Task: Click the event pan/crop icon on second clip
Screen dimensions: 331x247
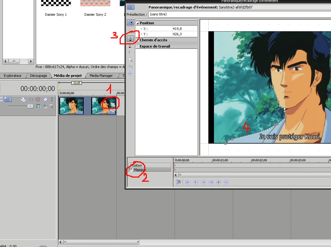Action: pos(113,104)
